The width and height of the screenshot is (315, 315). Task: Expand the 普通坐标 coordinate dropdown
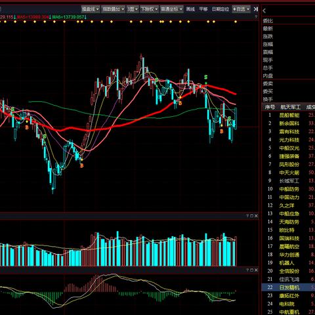point(171,9)
